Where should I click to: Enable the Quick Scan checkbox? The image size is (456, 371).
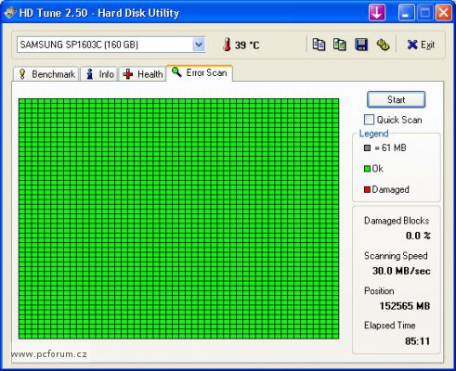point(369,120)
